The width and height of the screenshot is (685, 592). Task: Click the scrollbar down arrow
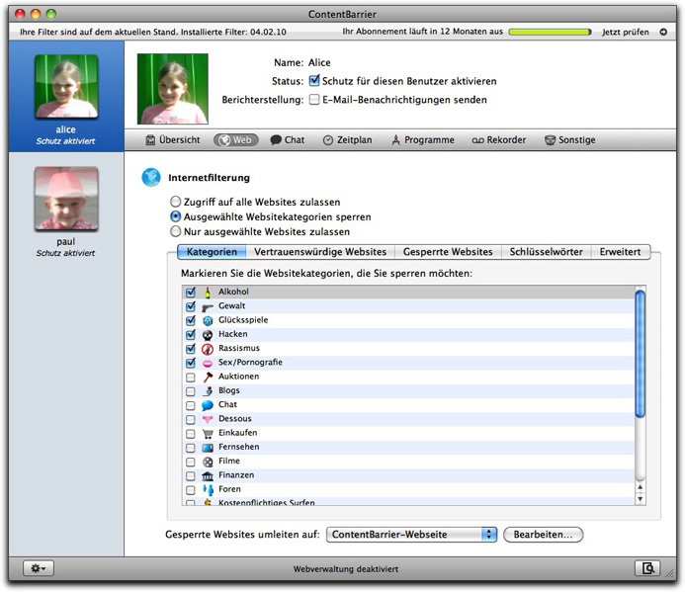(641, 499)
